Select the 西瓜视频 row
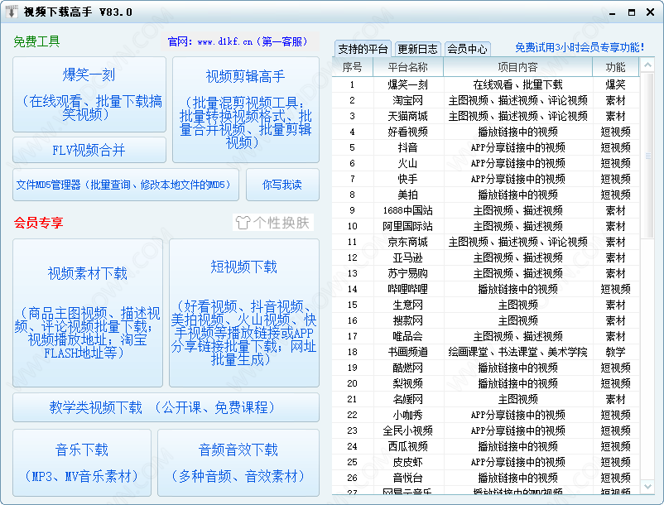Image resolution: width=664 pixels, height=505 pixels. [x=486, y=446]
